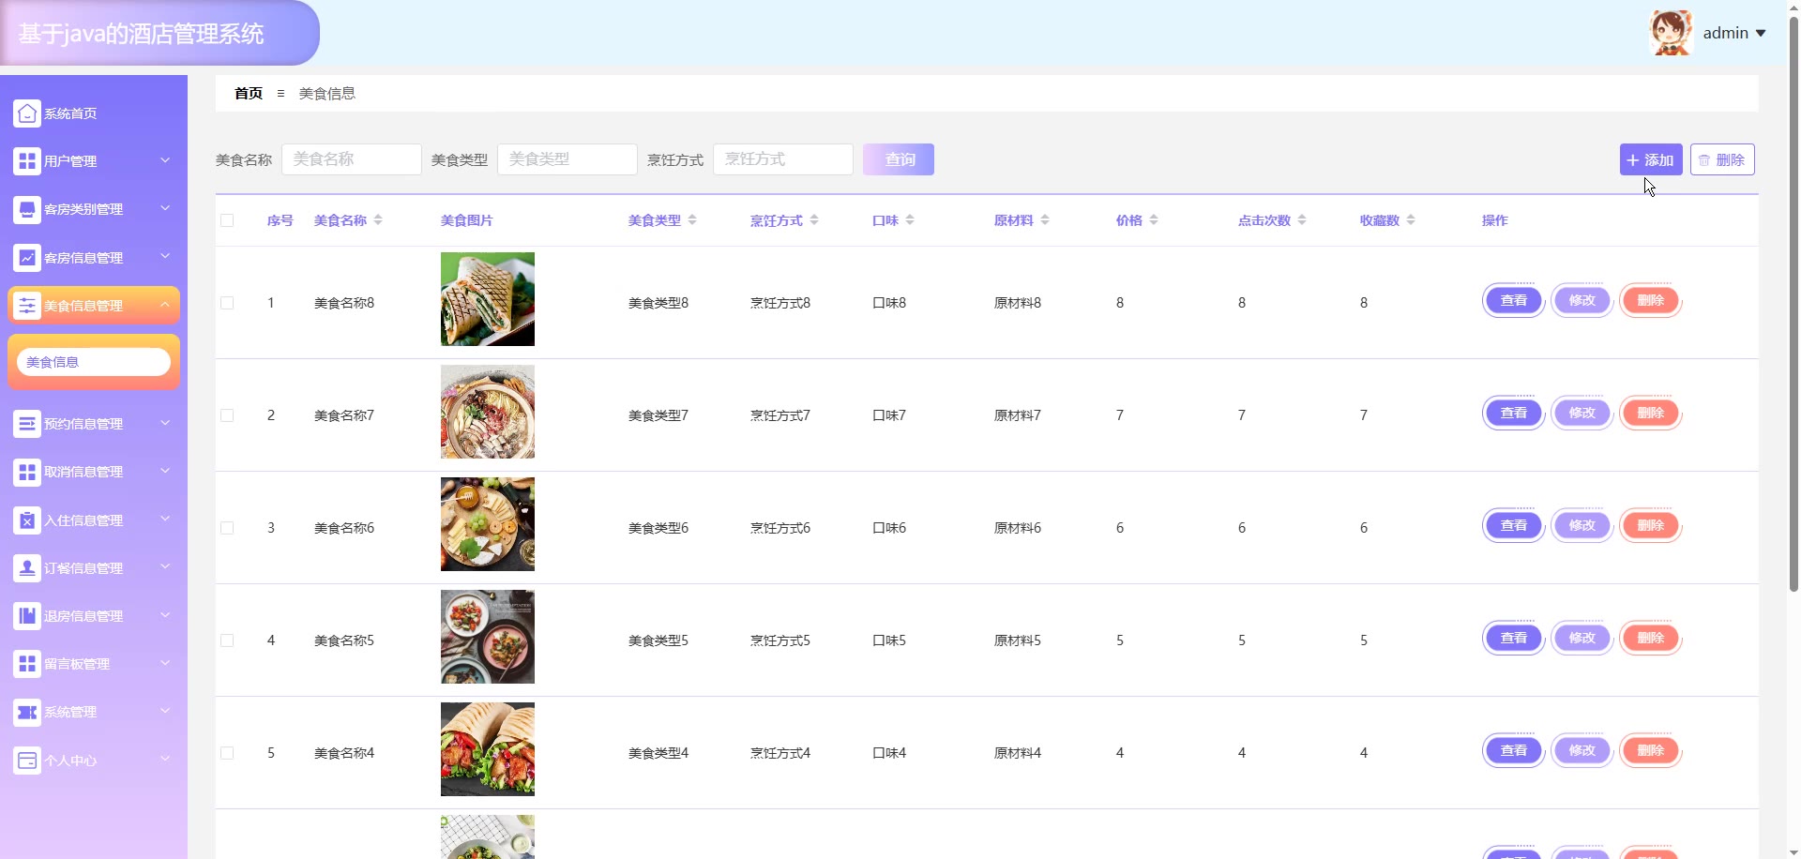The height and width of the screenshot is (859, 1801).
Task: Click the 系统管理 ticket icon
Action: pos(27,713)
